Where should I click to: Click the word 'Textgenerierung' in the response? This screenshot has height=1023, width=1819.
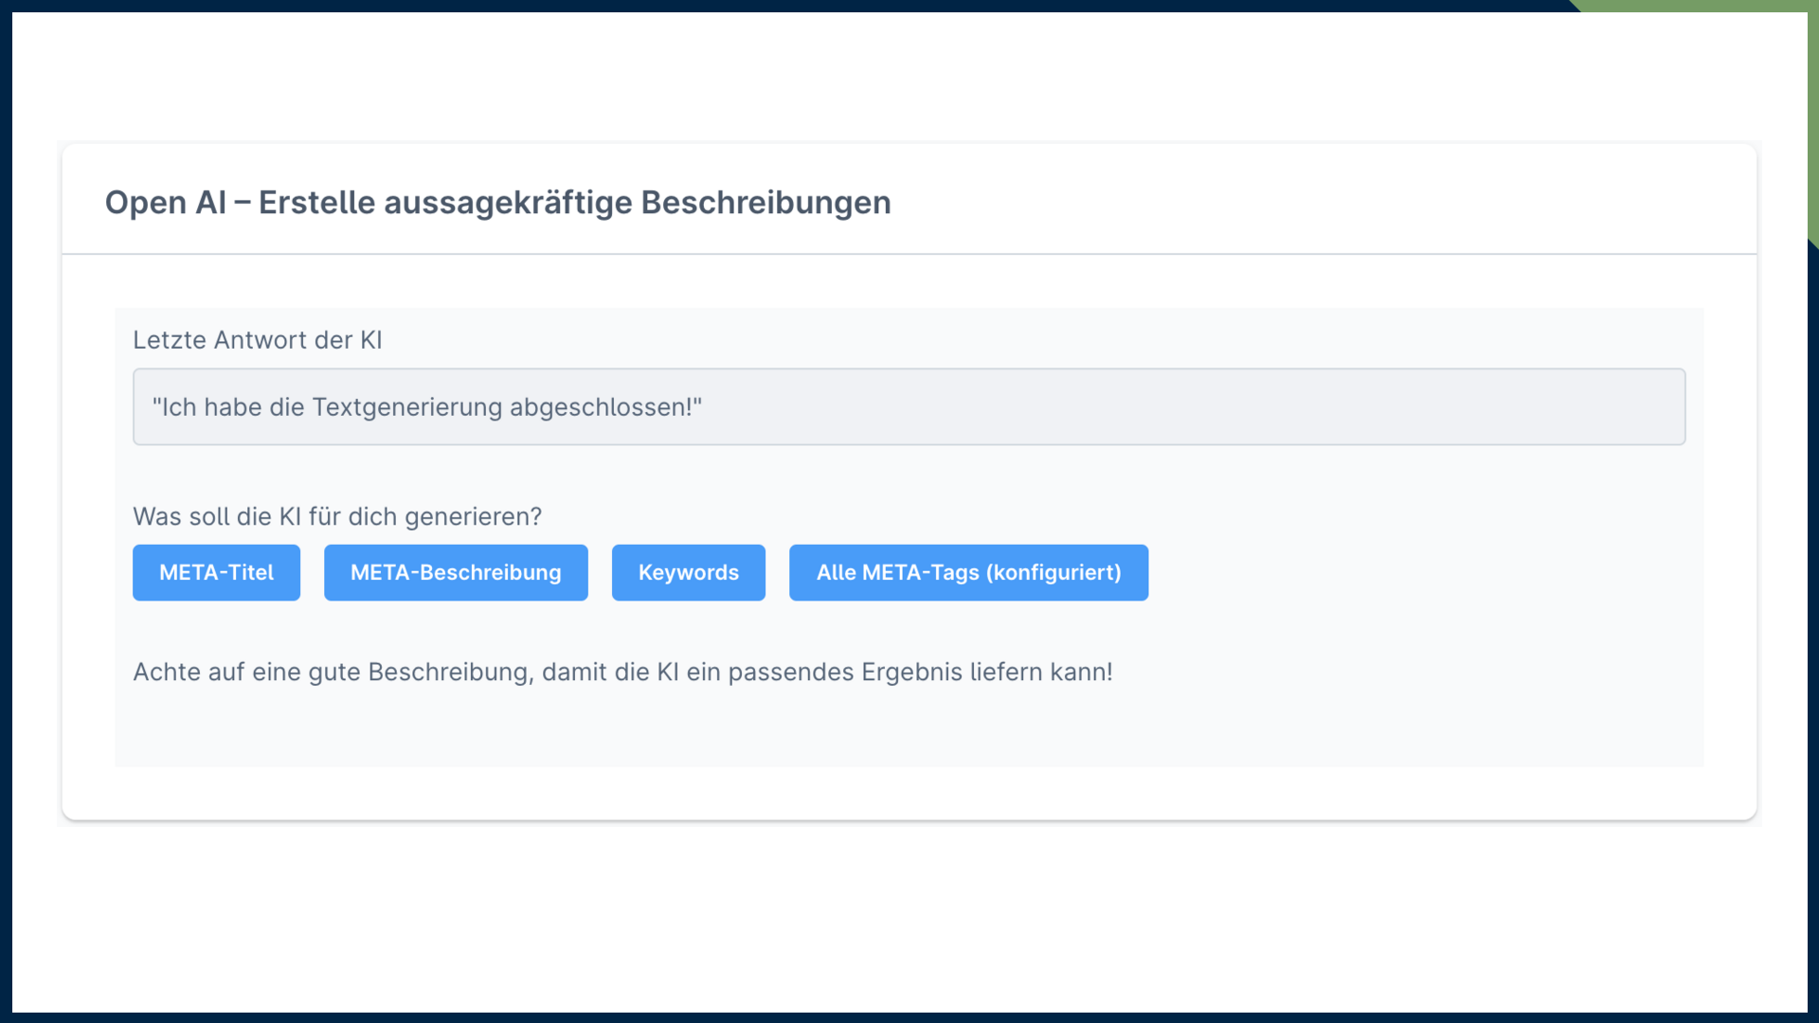(x=407, y=407)
